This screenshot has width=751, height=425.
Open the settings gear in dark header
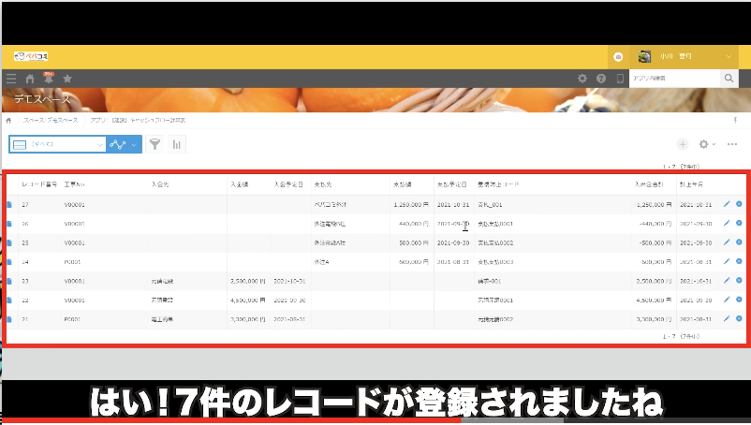point(582,79)
